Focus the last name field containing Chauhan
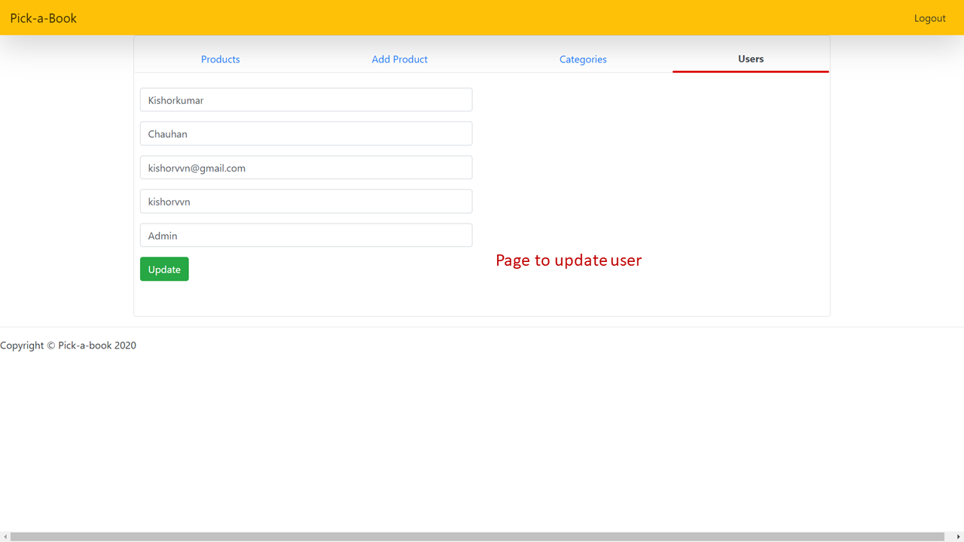 point(307,133)
